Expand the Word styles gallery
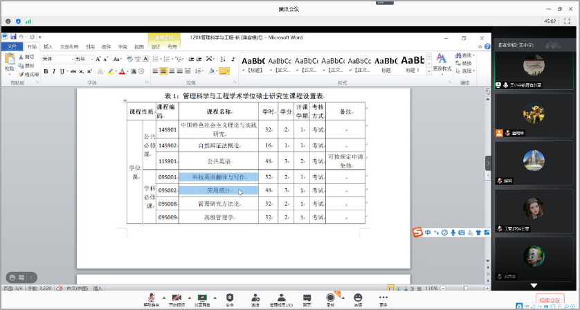This screenshot has width=580, height=310. [x=428, y=71]
